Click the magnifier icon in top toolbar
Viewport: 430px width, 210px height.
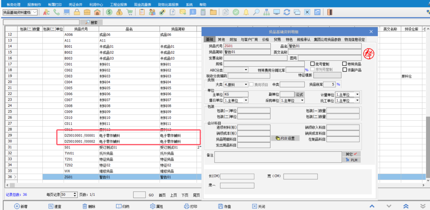click(256, 12)
